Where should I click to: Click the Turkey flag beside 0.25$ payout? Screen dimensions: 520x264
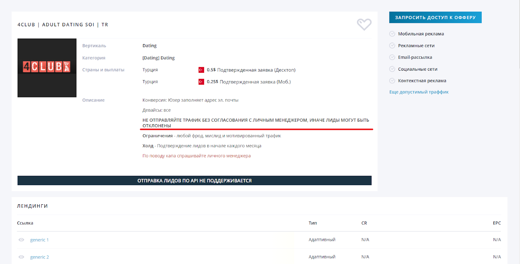click(x=201, y=82)
